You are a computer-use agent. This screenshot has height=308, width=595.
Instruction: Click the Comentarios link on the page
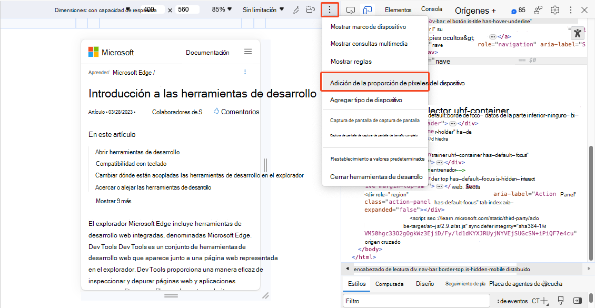click(x=240, y=111)
